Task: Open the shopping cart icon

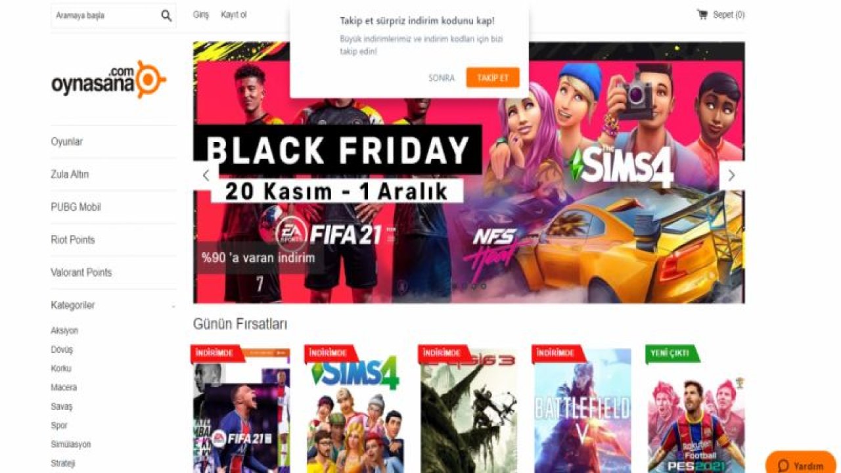Action: (702, 14)
